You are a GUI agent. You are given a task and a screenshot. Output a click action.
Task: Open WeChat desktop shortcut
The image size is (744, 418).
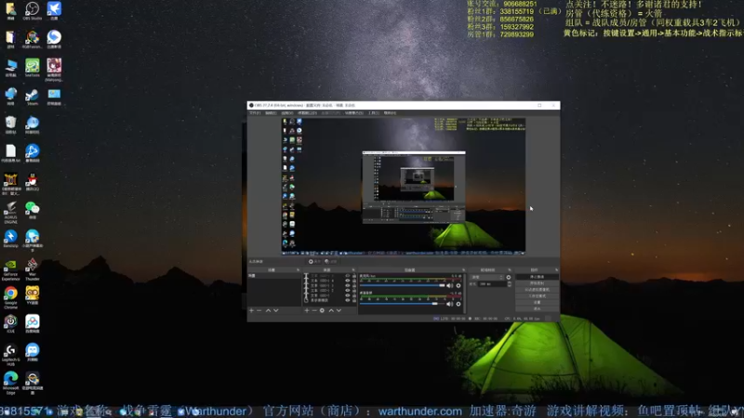[33, 210]
